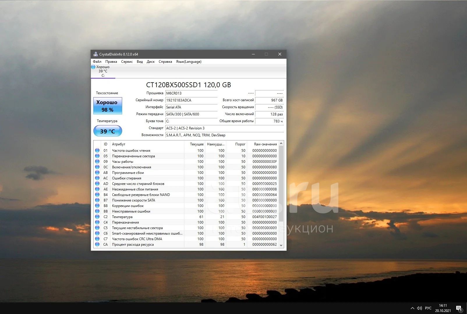Click the drive letter field C:
This screenshot has width=467, height=314.
tap(191, 121)
